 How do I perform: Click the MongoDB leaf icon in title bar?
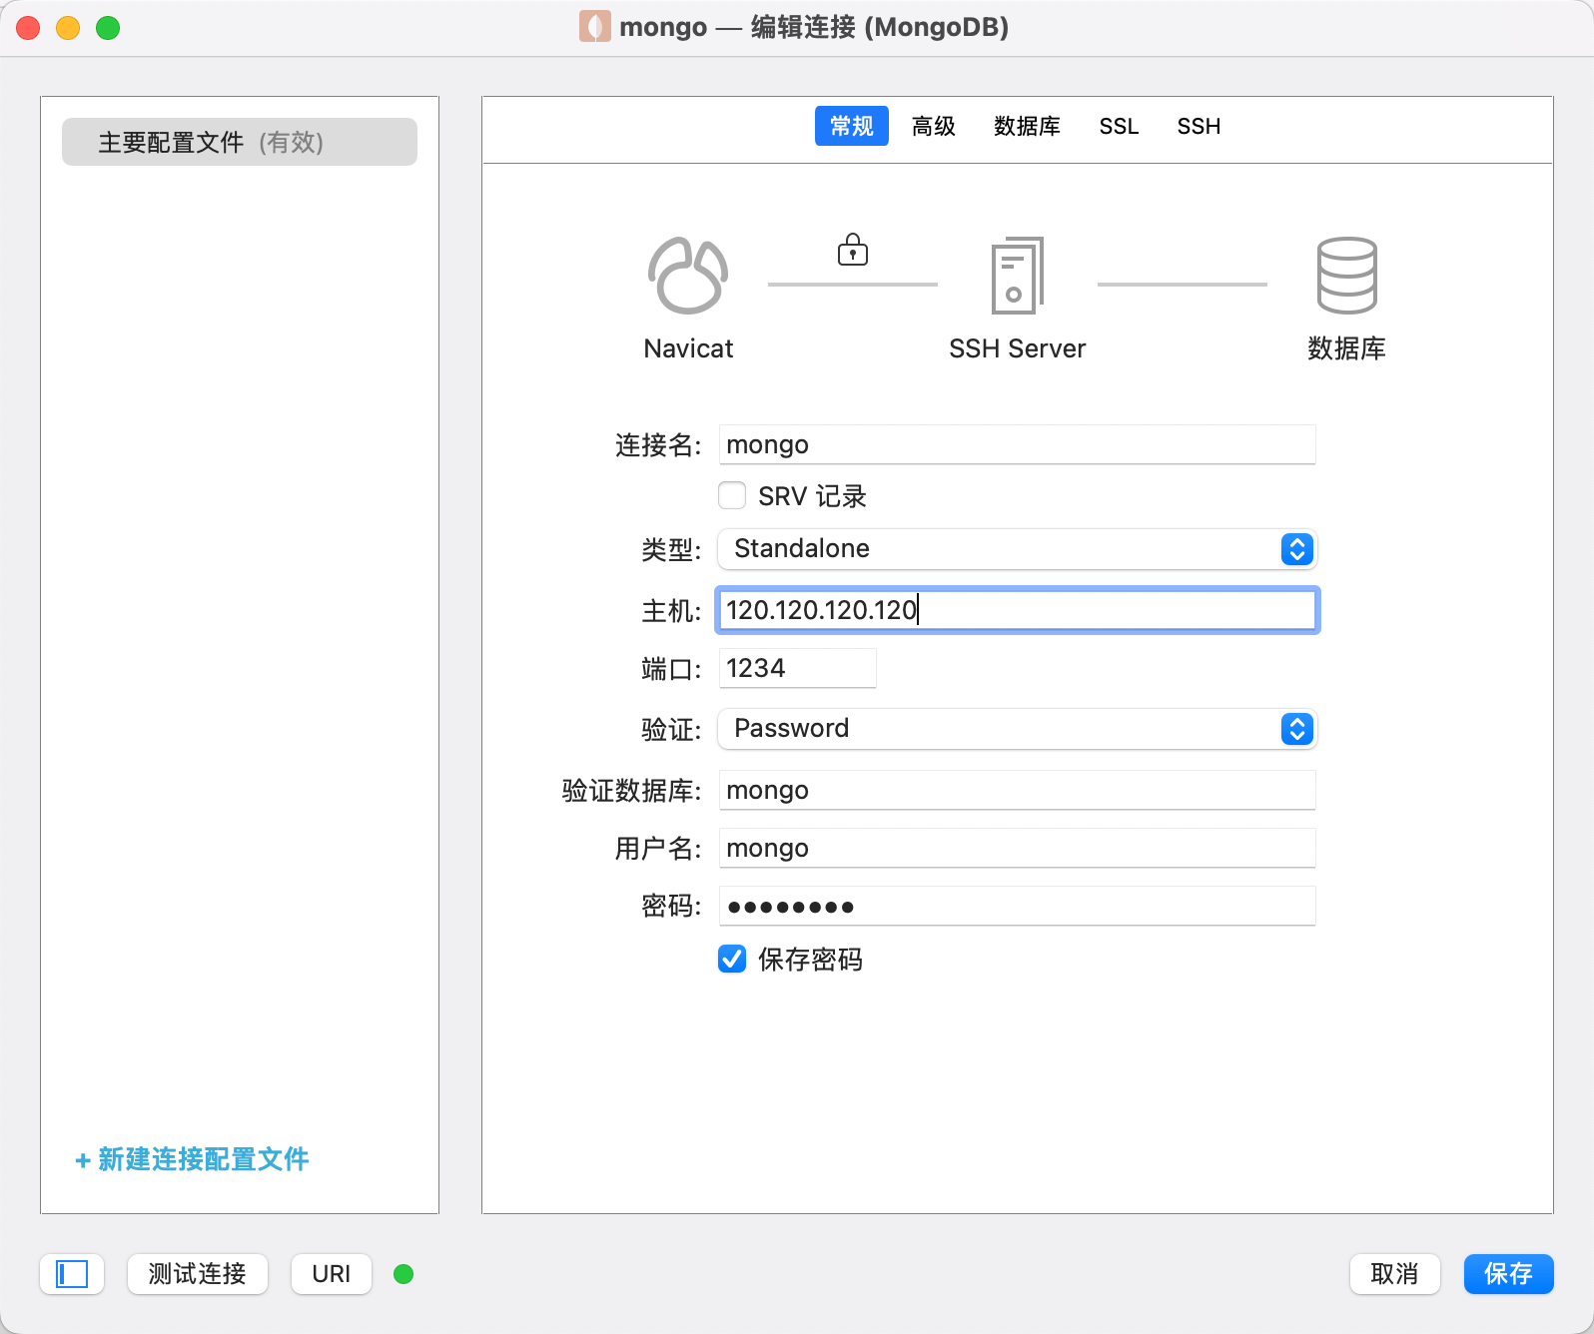coord(594,27)
